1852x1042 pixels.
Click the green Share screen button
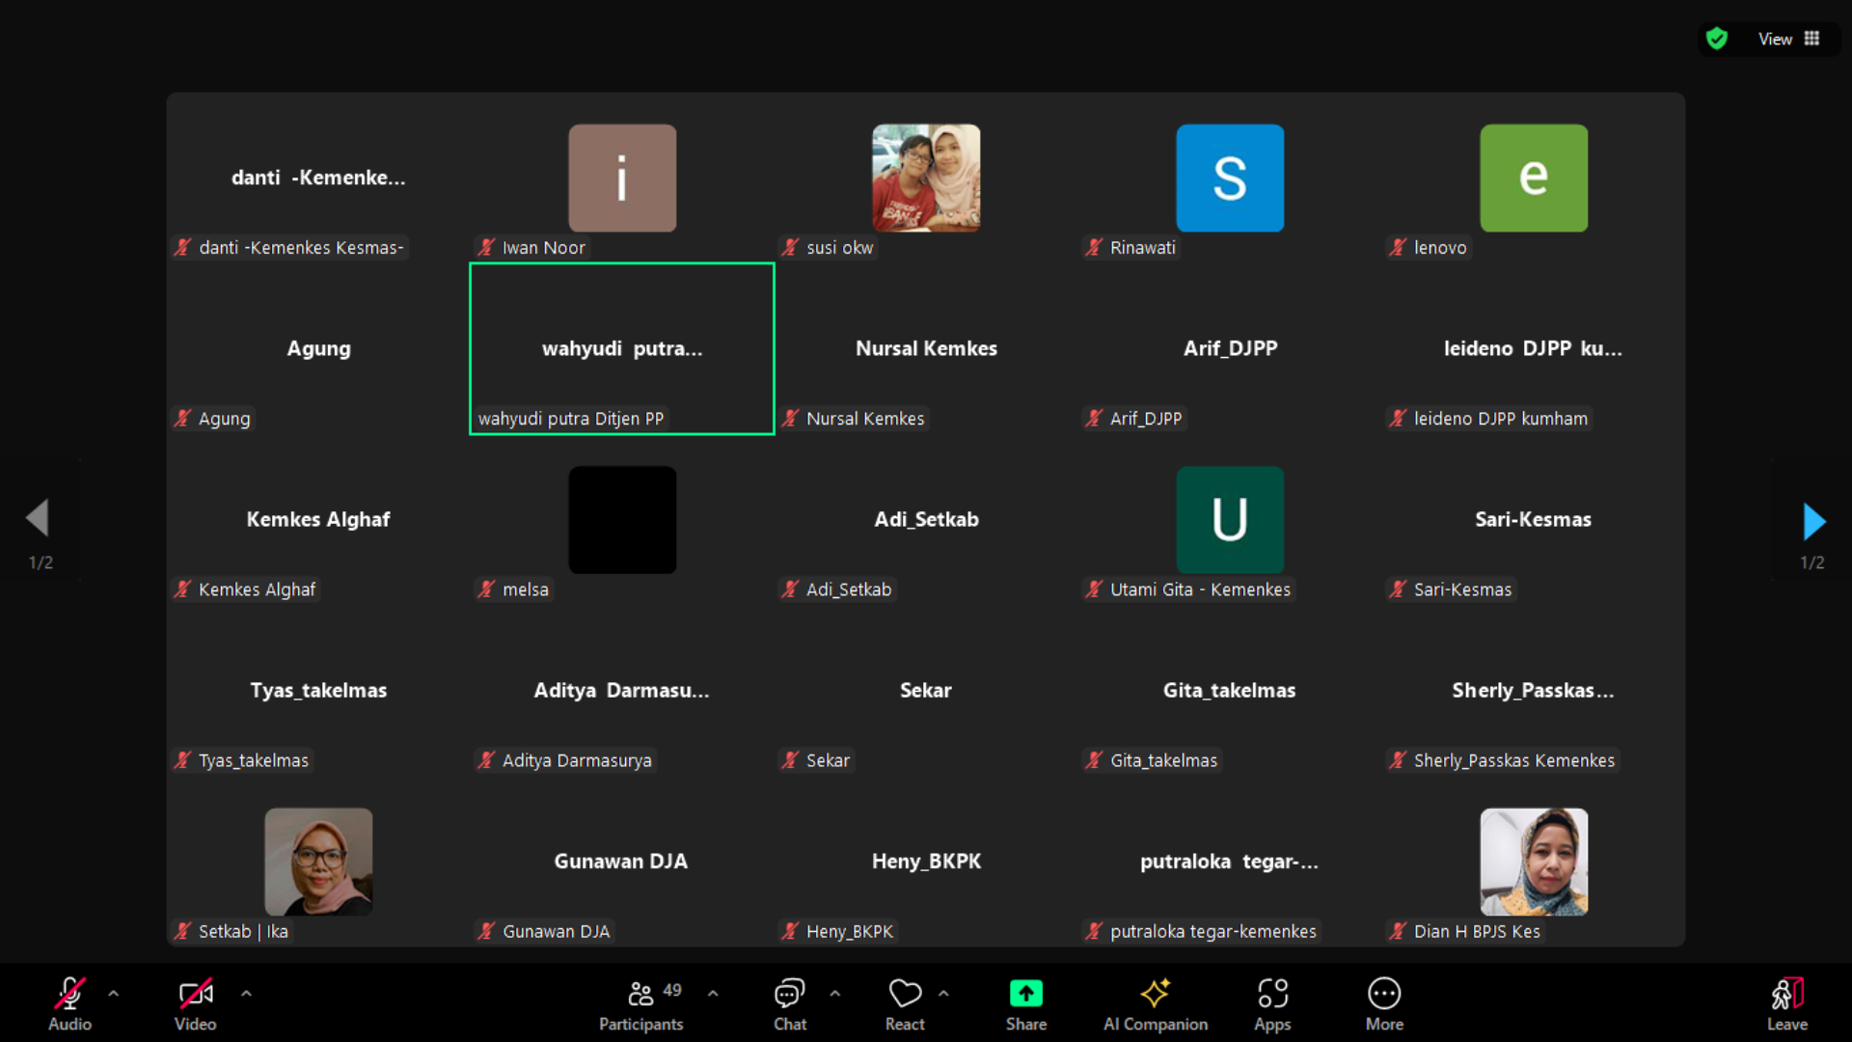[1026, 1003]
